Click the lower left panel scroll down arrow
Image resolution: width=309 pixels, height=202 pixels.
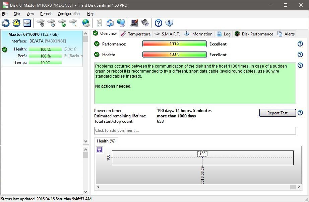tap(85, 192)
